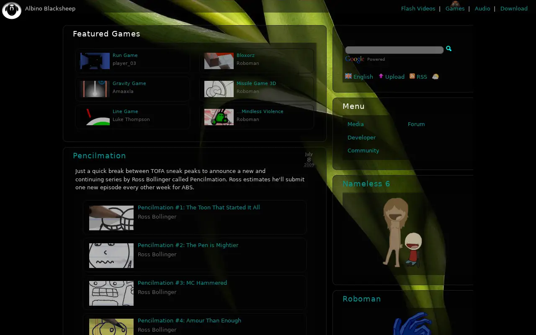This screenshot has width=536, height=335.
Task: Focus the Google search input field
Action: [x=394, y=50]
